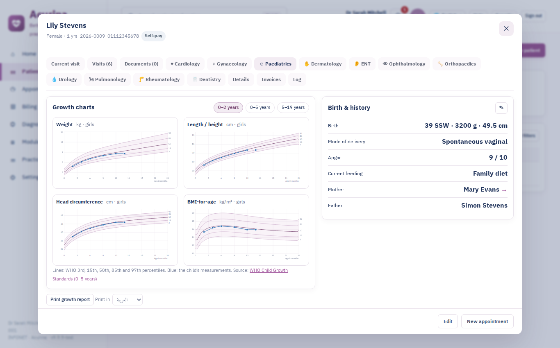This screenshot has width=560, height=348.
Task: Go to the Dermatology tab
Action: (323, 64)
